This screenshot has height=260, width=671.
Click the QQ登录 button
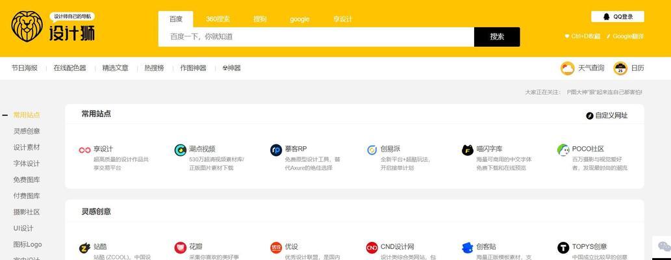click(618, 17)
